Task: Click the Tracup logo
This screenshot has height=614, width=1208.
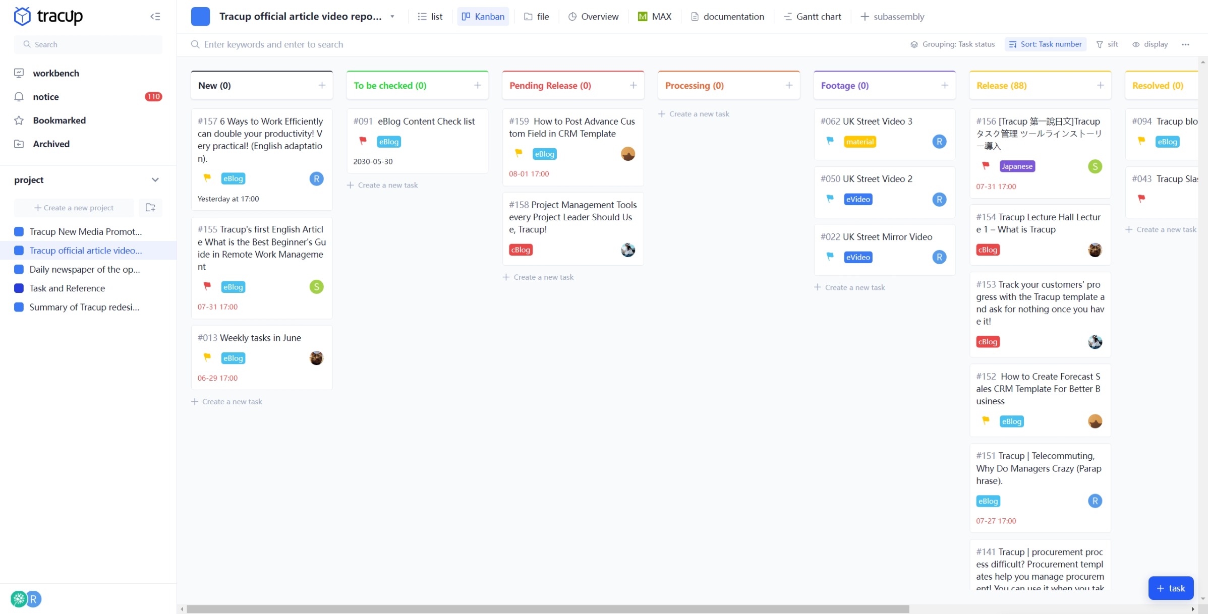Action: 48,17
